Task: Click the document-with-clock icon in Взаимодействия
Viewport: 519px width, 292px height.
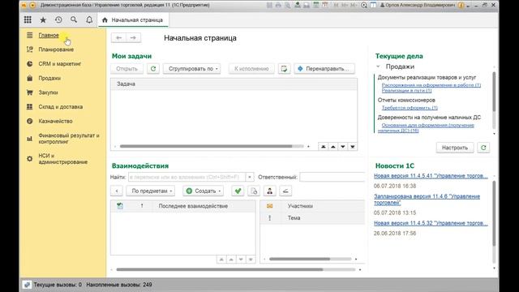Action: (x=254, y=191)
